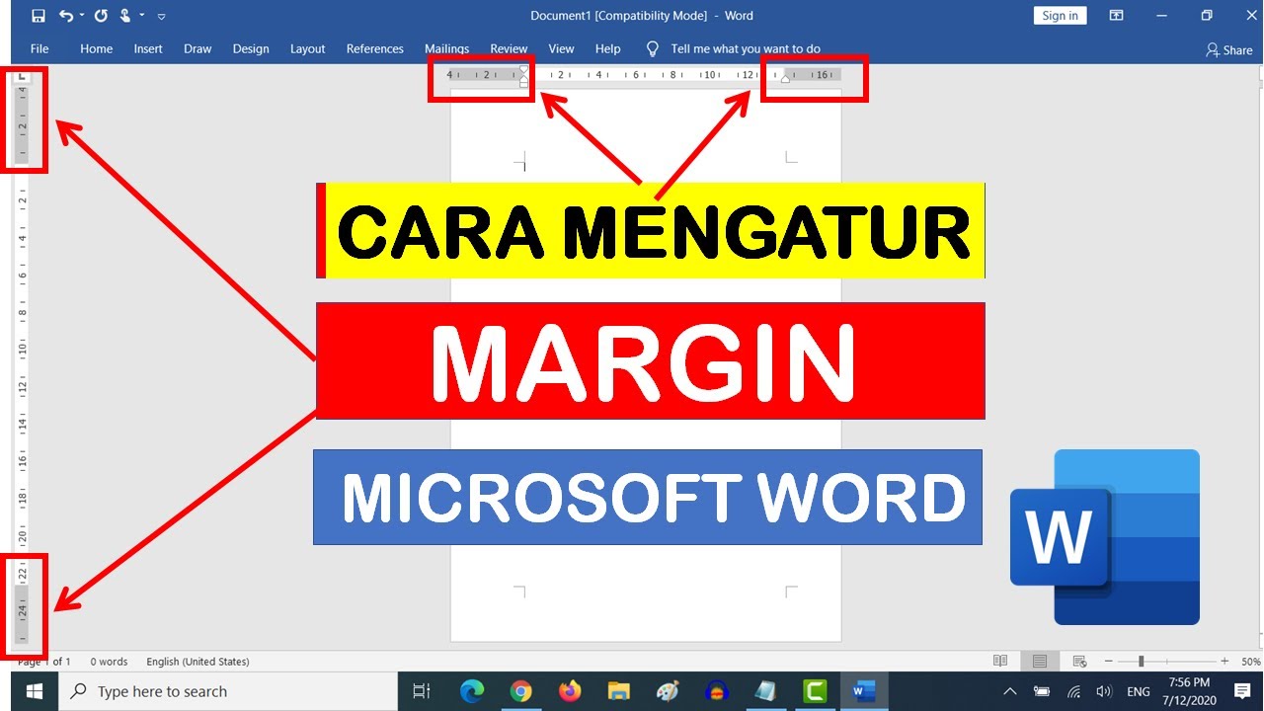This screenshot has width=1264, height=711.
Task: Open the File tab
Action: 39,48
